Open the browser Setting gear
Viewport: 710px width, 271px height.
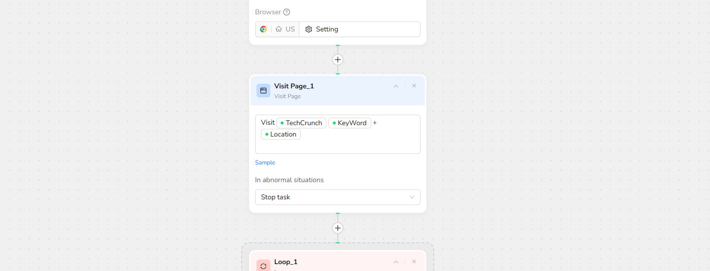[x=309, y=29]
